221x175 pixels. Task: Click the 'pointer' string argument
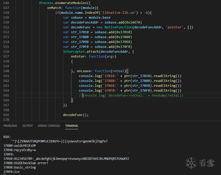pyautogui.click(x=175, y=27)
